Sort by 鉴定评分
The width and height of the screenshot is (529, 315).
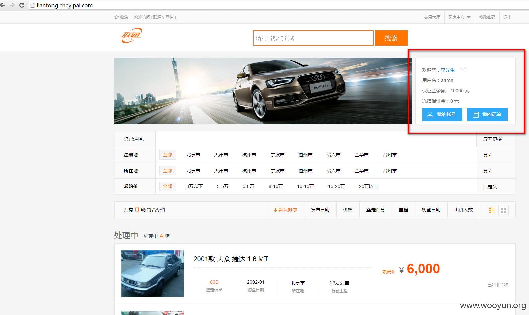point(376,210)
